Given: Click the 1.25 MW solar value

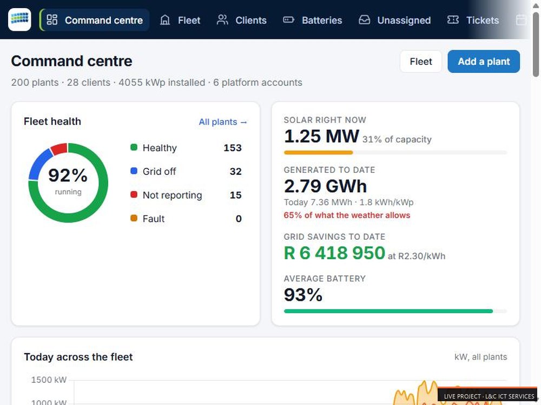Looking at the screenshot, I should pos(321,136).
